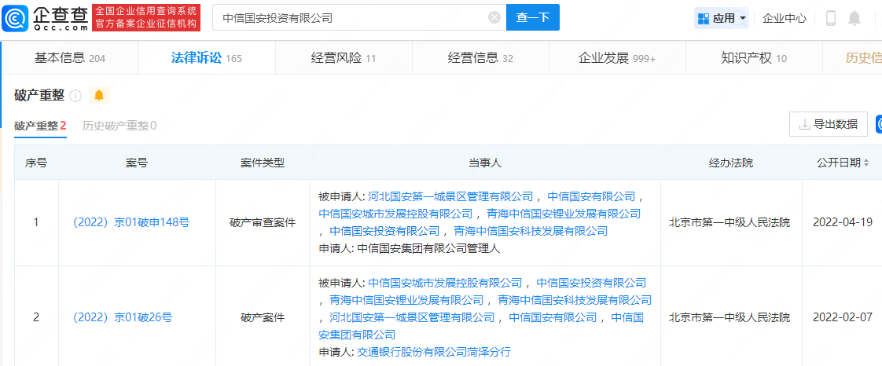The image size is (882, 366).
Task: Sort by 公开日期 using the sort arrows
Action: tap(866, 163)
